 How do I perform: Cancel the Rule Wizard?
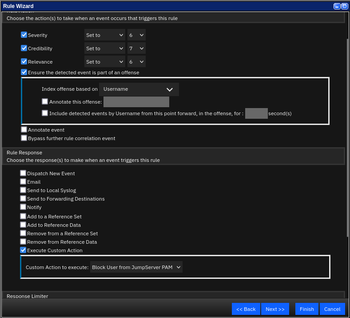coord(332,309)
